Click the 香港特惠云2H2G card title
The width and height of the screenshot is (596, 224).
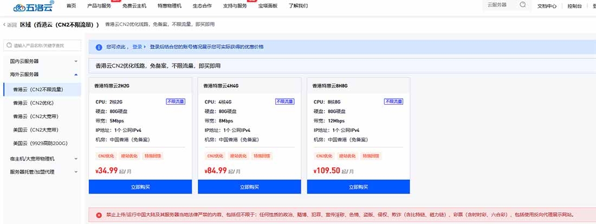(112, 86)
